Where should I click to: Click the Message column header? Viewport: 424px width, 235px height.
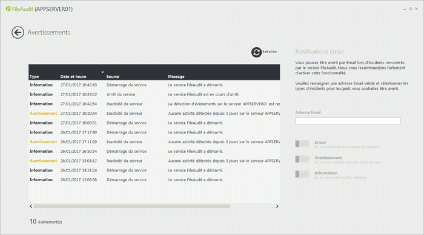(x=176, y=77)
